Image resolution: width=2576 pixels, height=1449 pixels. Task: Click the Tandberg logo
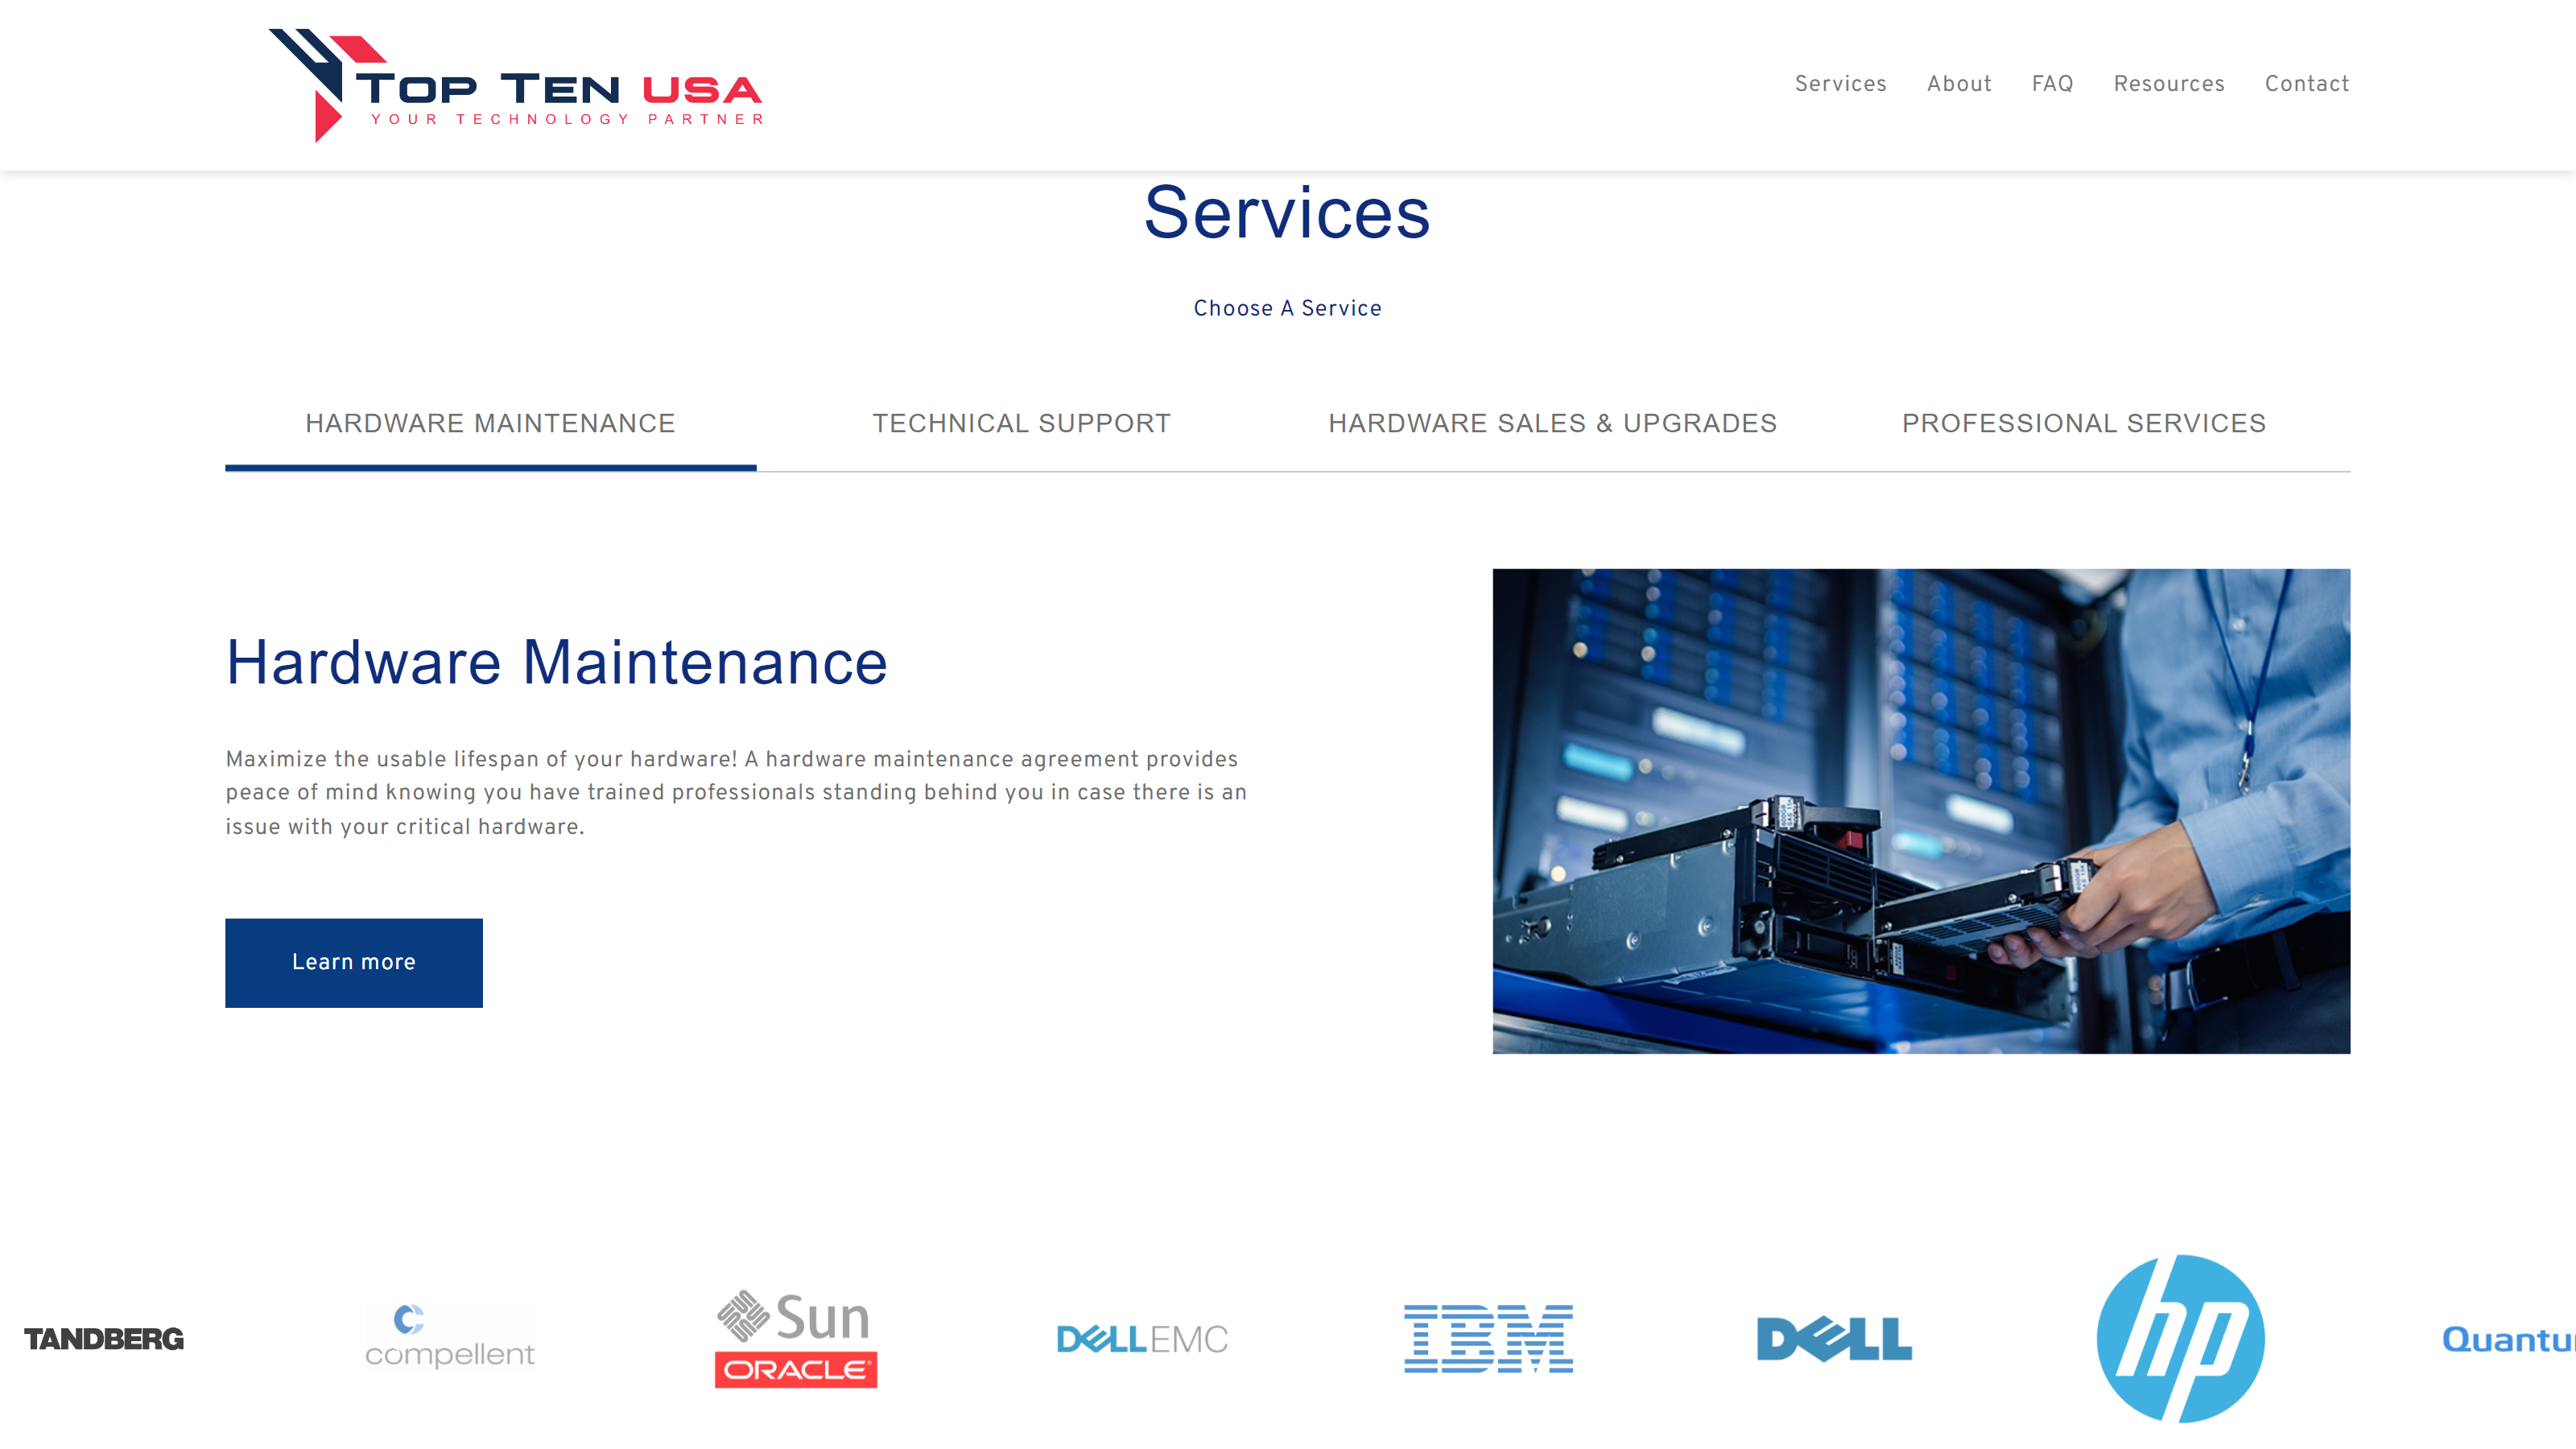[x=104, y=1338]
